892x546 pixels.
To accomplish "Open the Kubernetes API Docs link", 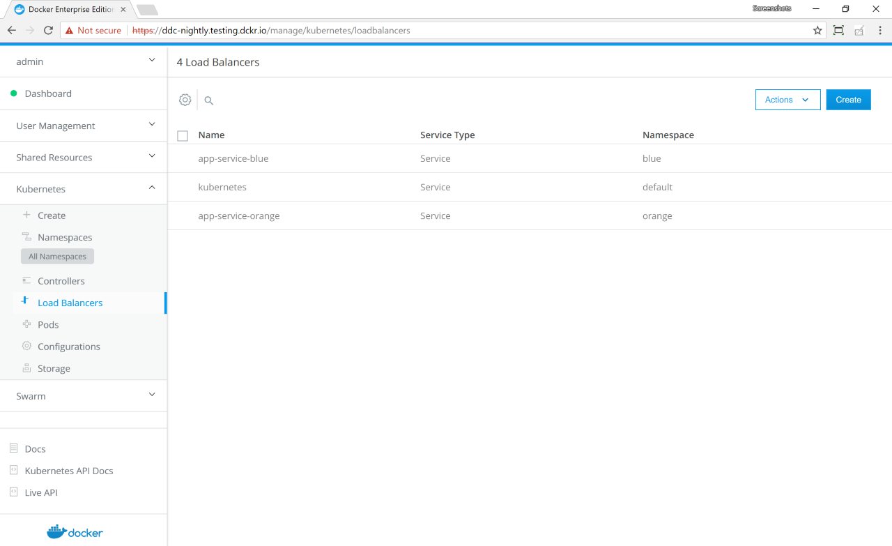I will 68,471.
